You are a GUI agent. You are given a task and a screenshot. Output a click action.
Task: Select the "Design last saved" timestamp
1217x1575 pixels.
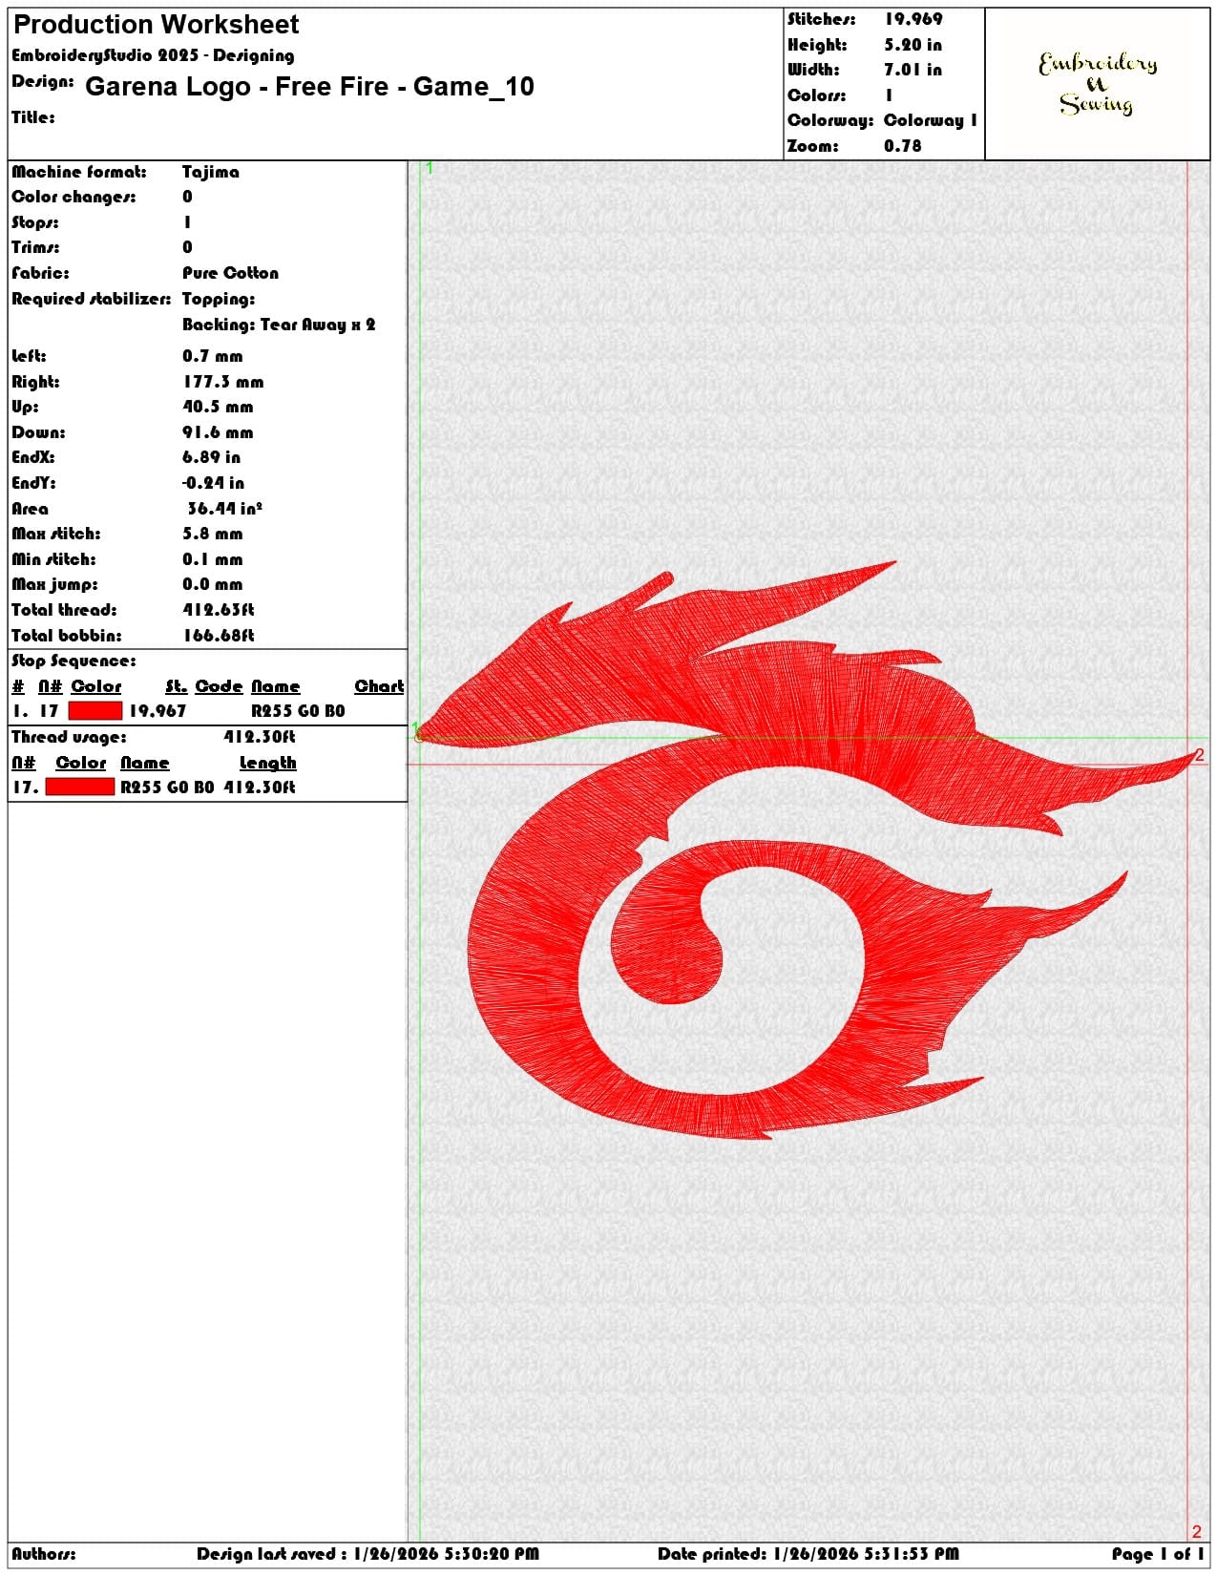pos(446,1554)
